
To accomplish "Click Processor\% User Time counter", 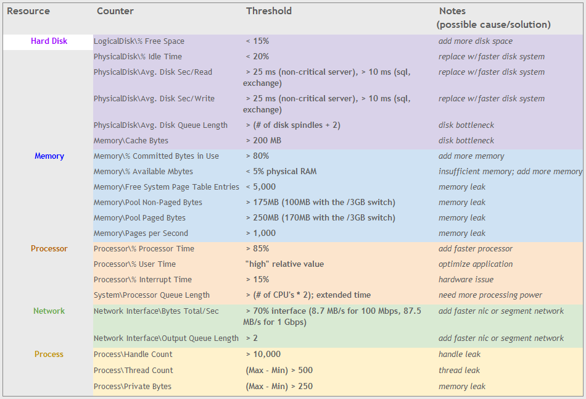I will (x=134, y=264).
